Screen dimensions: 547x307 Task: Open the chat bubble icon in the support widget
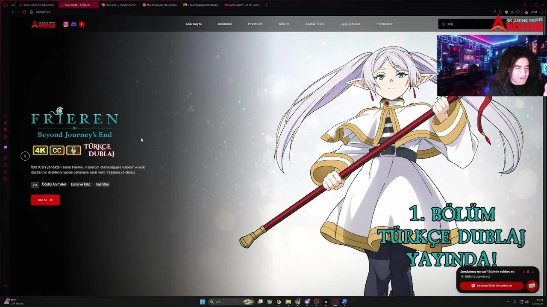(532, 286)
